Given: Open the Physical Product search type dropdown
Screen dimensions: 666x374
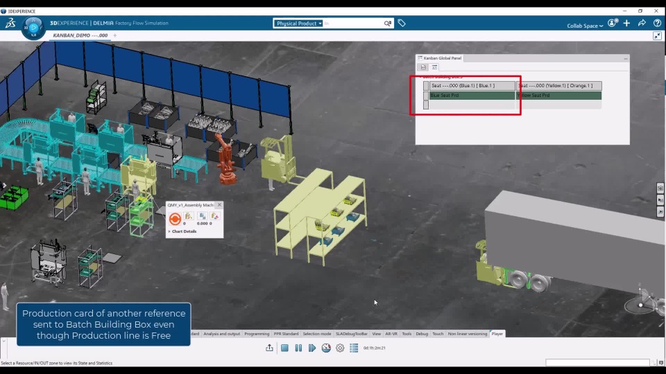Looking at the screenshot, I should point(298,24).
